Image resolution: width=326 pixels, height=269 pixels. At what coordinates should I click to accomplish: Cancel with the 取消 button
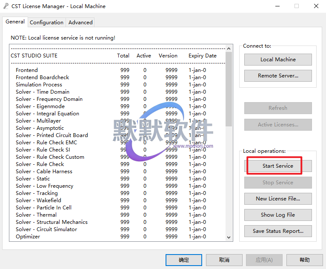224,260
